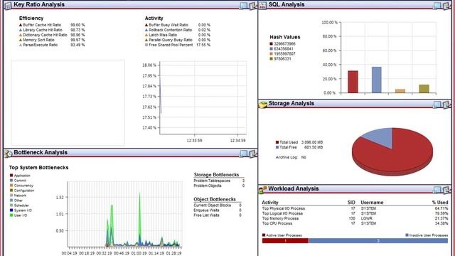
Task: Click the Total Used legend swatch
Action: 277,142
